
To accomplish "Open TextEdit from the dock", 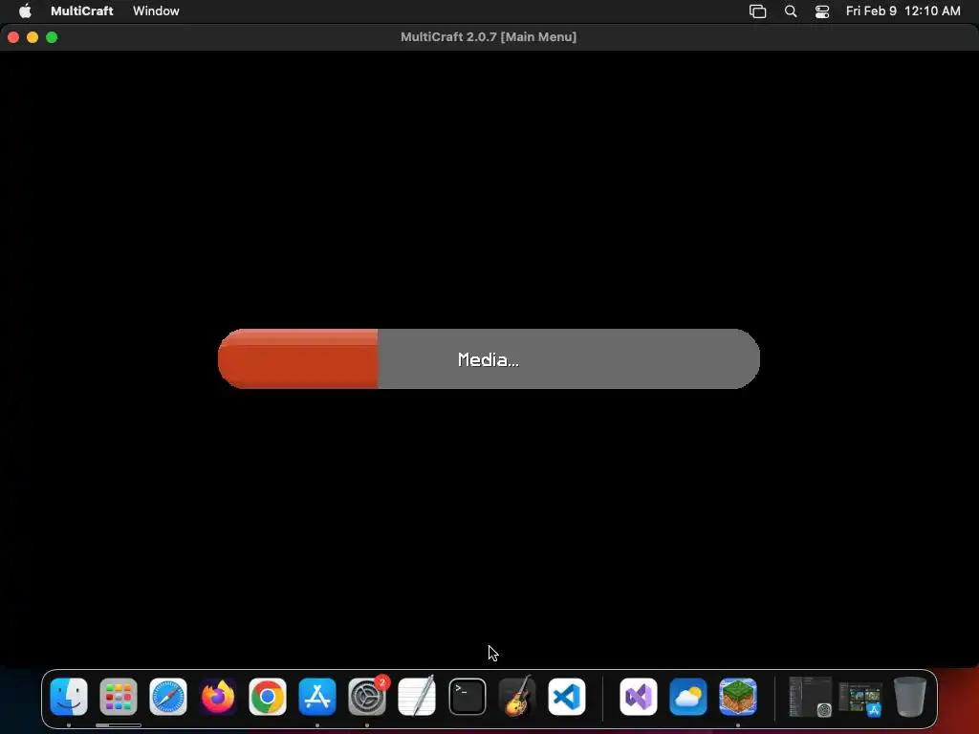I will [x=417, y=696].
